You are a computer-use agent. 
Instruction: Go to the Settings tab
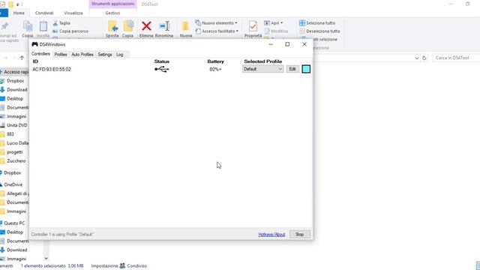105,54
